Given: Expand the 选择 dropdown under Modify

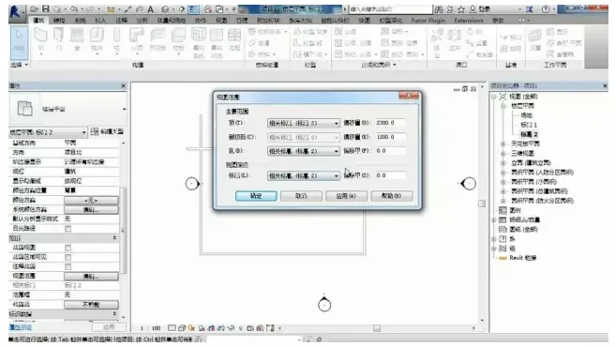Looking at the screenshot, I should (19, 65).
